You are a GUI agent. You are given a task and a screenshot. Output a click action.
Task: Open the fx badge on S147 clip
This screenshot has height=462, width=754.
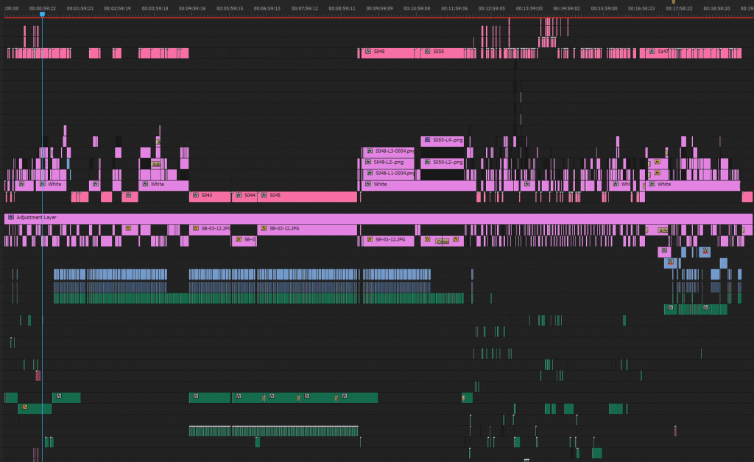(x=652, y=51)
